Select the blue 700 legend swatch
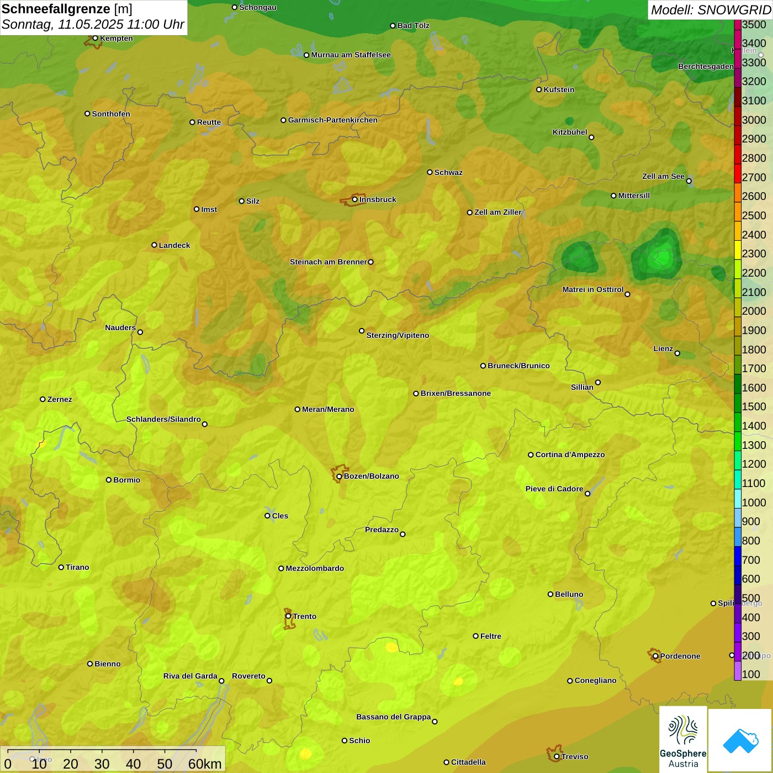 (738, 556)
